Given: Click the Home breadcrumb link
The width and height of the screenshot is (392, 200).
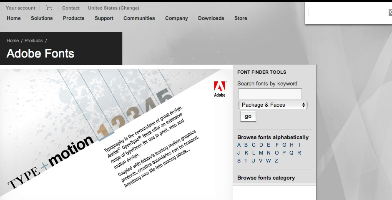Looking at the screenshot, I should tap(13, 40).
